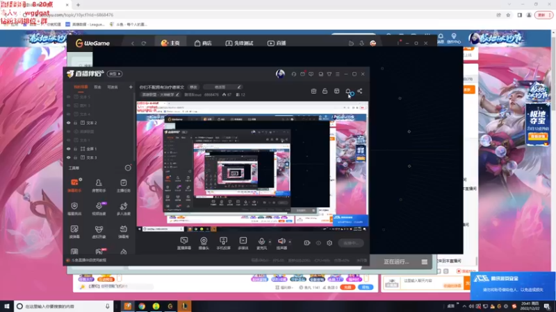The width and height of the screenshot is (556, 312).
Task: Refresh the WeGame page
Action: 144,44
